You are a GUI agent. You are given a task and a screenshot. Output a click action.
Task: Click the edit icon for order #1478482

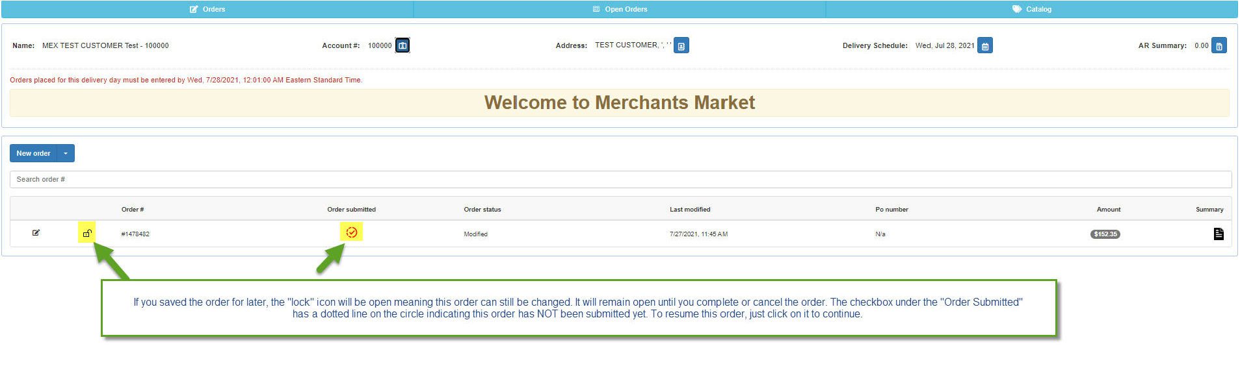[36, 233]
